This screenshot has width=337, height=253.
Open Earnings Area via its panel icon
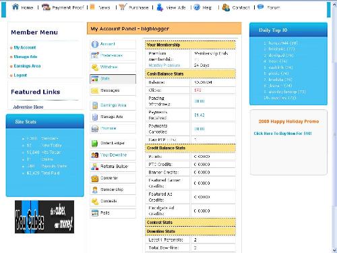point(95,105)
